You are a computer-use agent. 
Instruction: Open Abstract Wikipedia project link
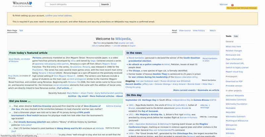coord(235,96)
